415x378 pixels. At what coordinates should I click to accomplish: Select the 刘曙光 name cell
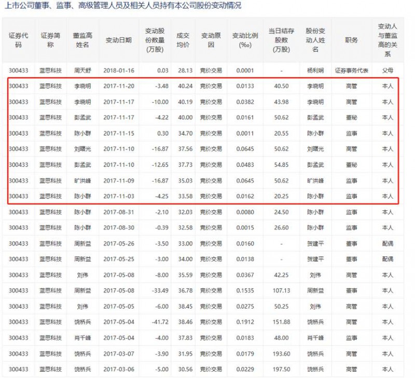pyautogui.click(x=83, y=148)
